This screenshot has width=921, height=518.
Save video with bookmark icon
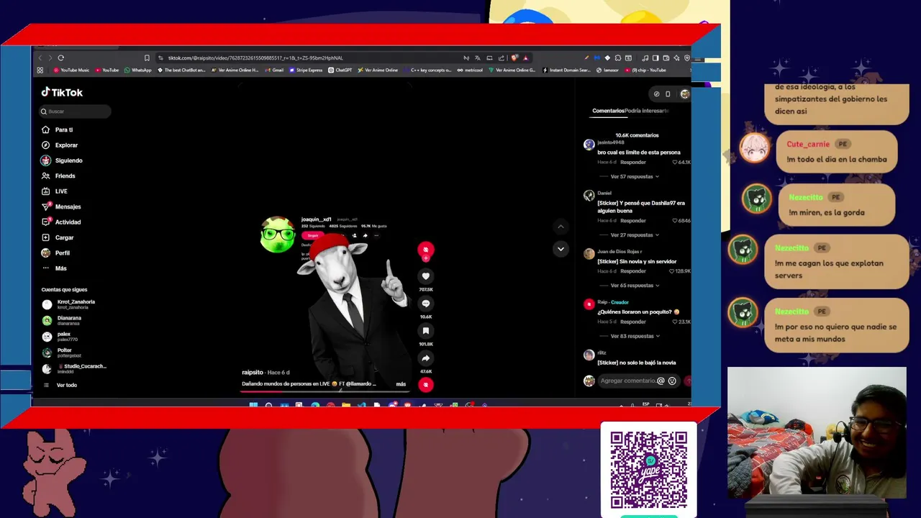point(426,331)
